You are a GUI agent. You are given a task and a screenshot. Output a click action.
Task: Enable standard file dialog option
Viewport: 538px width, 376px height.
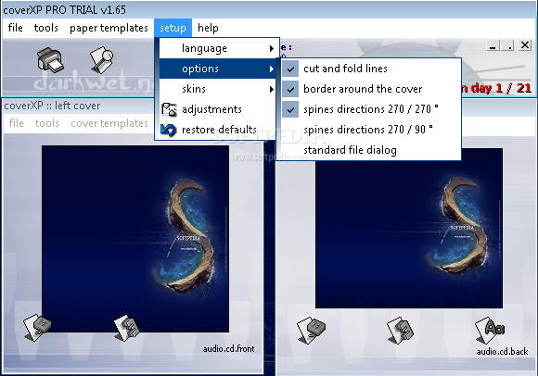[368, 150]
